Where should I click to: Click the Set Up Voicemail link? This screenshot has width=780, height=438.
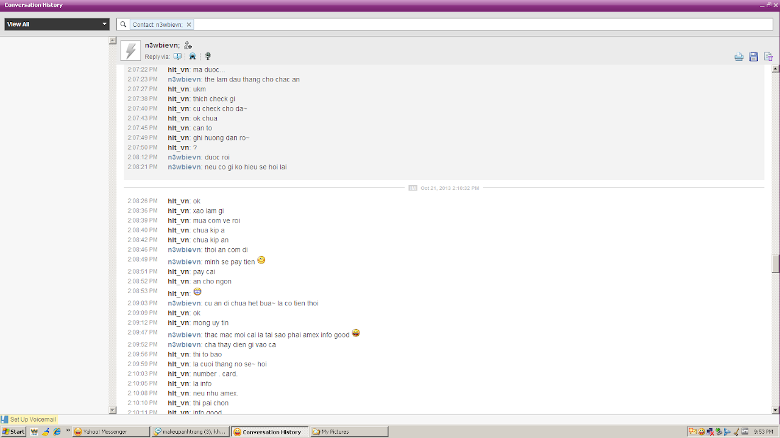[x=33, y=419]
